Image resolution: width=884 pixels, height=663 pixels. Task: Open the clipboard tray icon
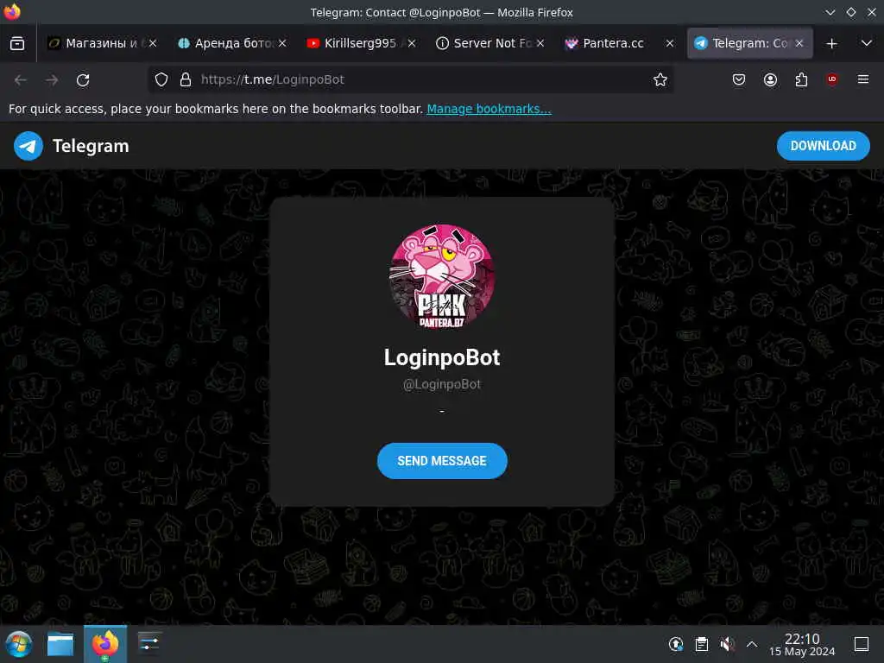point(701,644)
